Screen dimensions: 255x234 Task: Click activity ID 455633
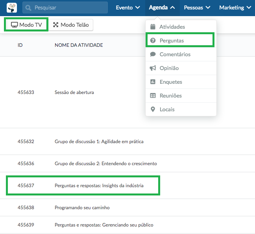point(26,92)
